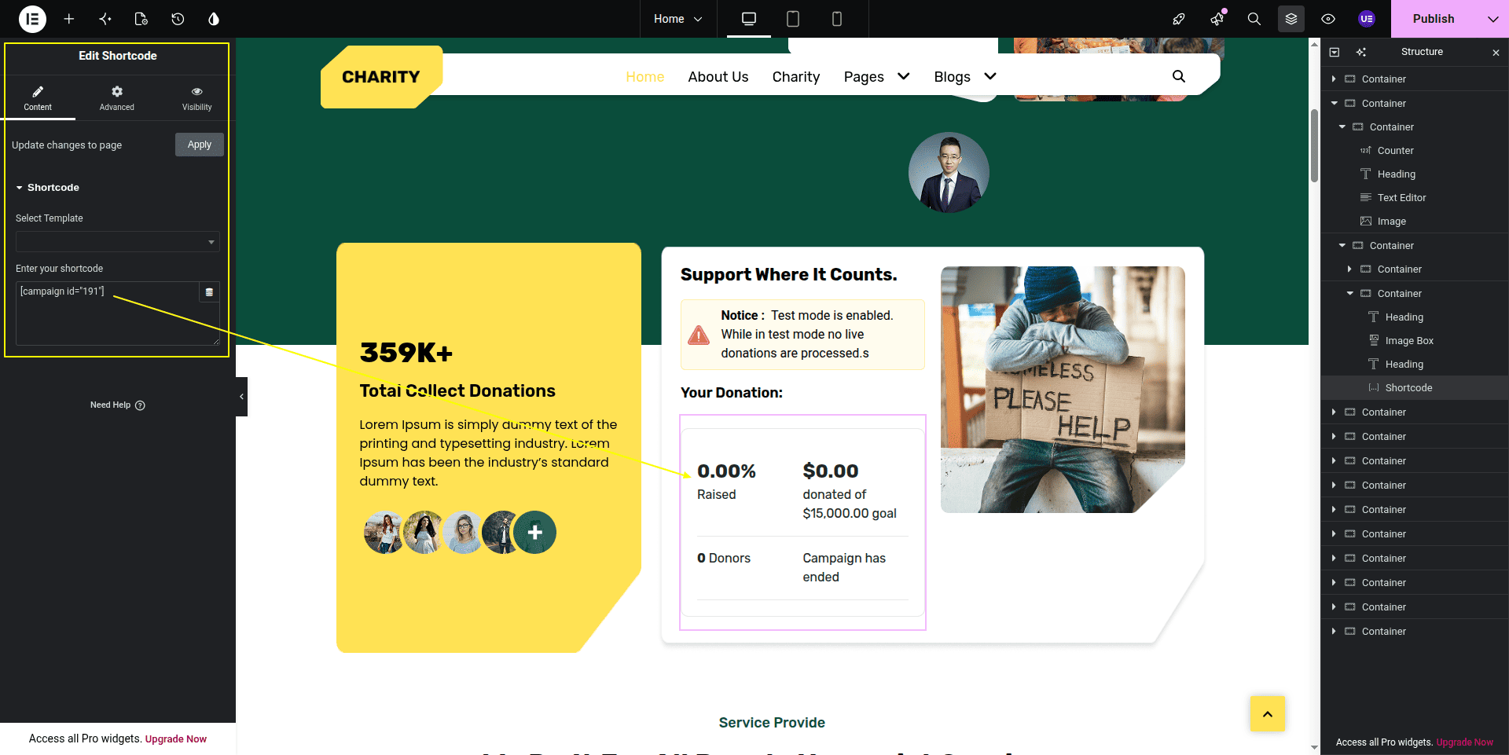
Task: Open the Select Template dropdown
Action: tap(117, 242)
